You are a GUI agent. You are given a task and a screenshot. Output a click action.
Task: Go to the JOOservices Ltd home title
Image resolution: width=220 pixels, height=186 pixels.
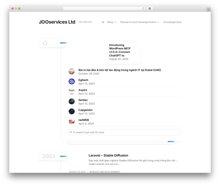57,22
